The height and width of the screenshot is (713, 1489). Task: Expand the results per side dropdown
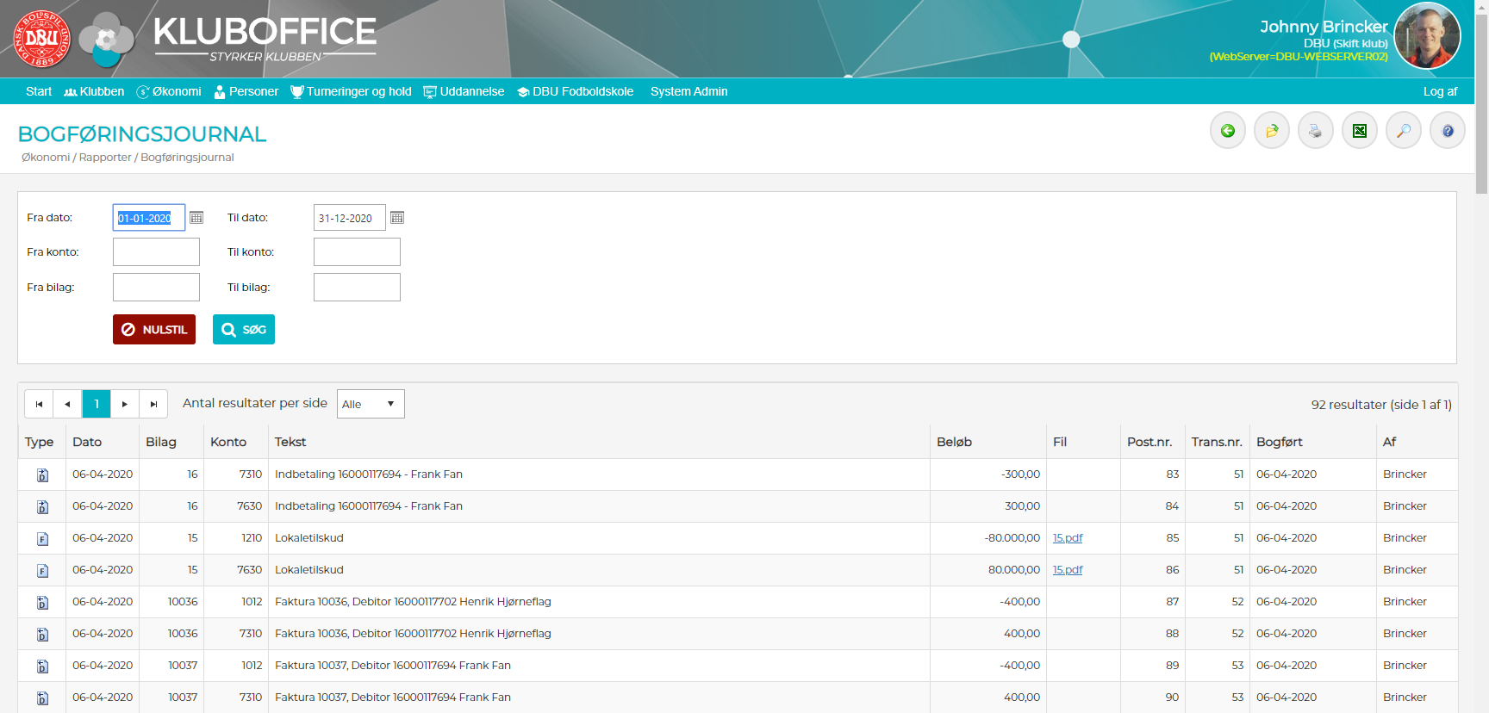tap(371, 404)
